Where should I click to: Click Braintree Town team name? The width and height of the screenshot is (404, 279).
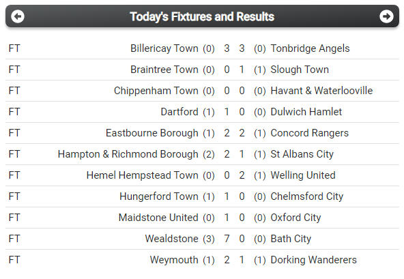point(164,70)
